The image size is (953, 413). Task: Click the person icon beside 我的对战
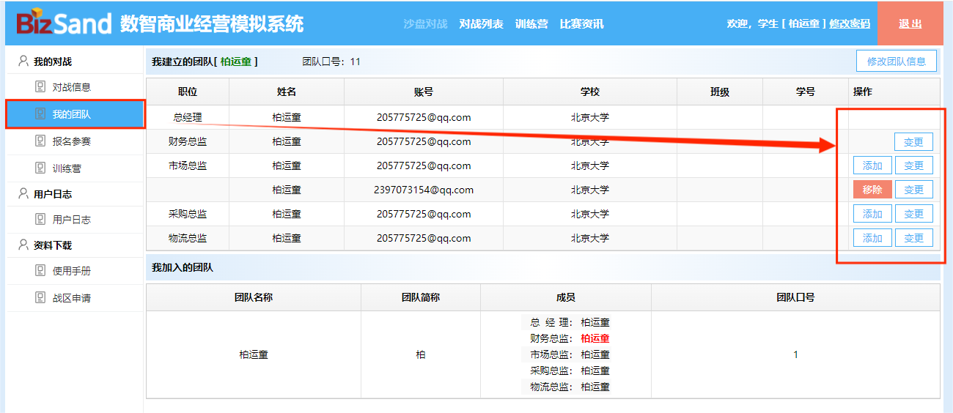pos(23,62)
